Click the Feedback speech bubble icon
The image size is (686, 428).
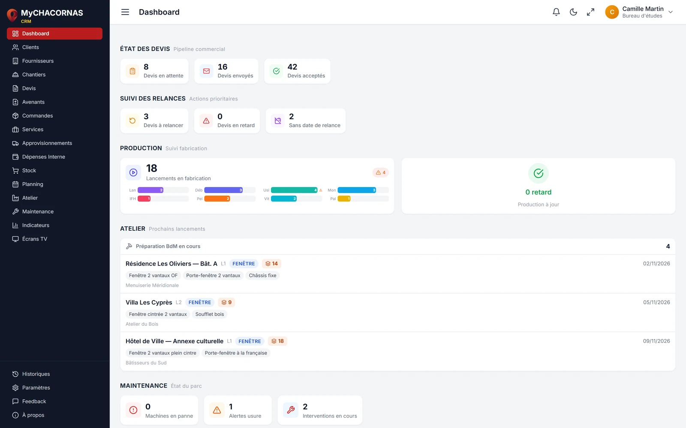[15, 401]
